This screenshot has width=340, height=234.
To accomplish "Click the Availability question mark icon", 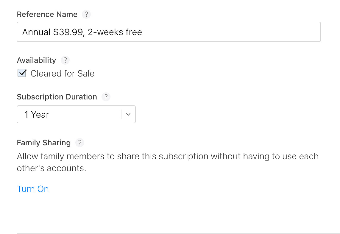I will pyautogui.click(x=65, y=60).
